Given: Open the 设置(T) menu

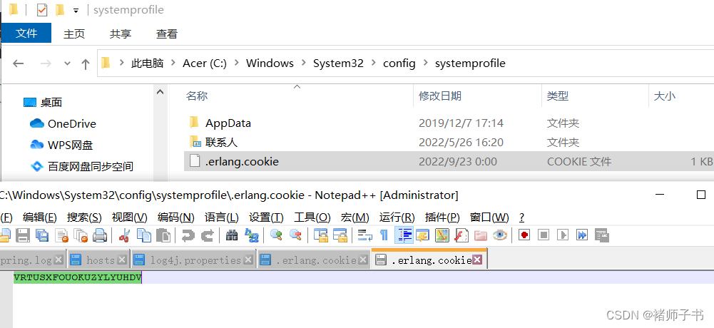Looking at the screenshot, I should point(266,217).
